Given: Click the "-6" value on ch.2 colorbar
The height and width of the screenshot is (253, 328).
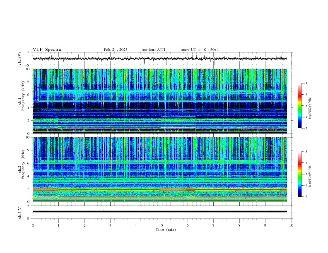Looking at the screenshot, I should click(306, 185).
